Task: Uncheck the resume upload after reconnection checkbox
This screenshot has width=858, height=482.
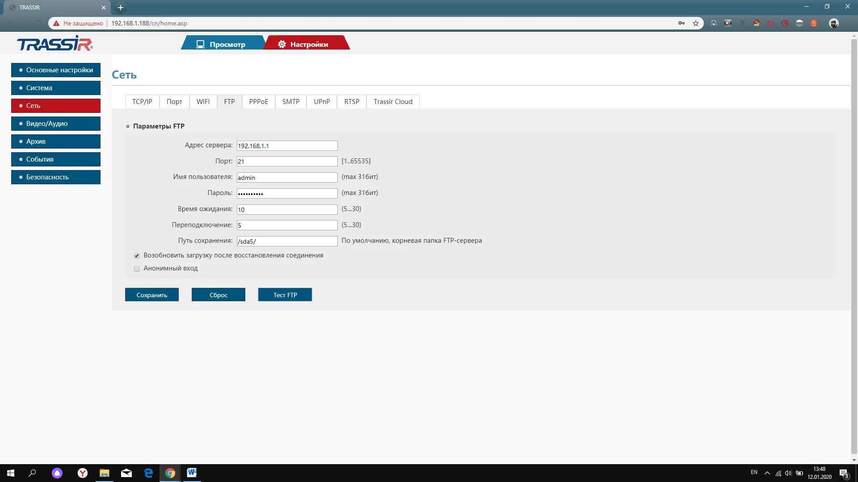Action: coord(137,256)
